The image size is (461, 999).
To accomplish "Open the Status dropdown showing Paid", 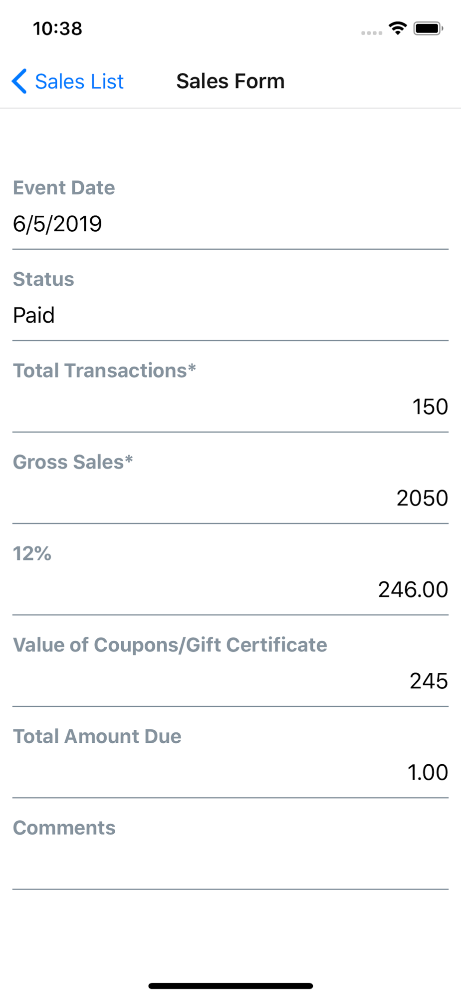I will (230, 315).
